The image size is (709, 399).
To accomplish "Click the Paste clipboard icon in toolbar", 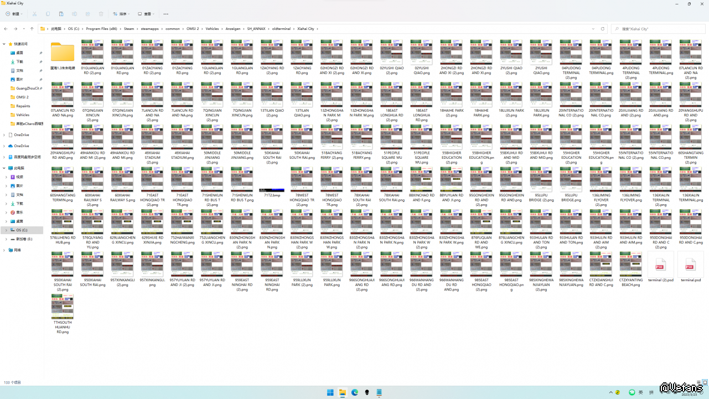I will coord(61,14).
